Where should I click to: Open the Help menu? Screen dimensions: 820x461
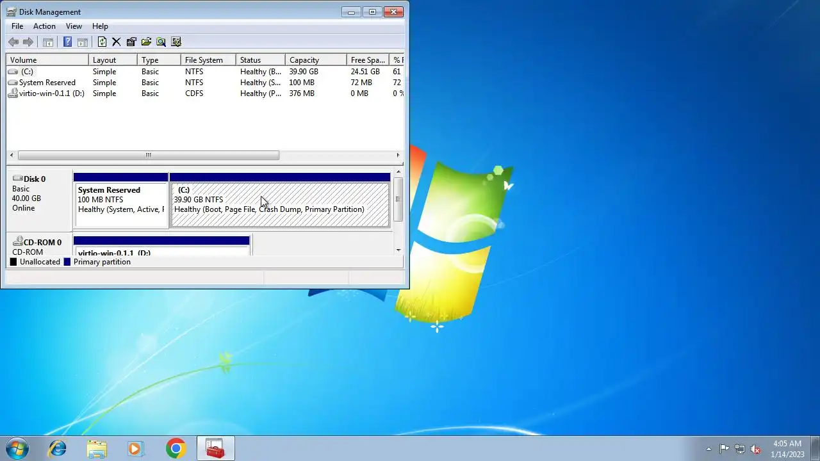tap(100, 26)
